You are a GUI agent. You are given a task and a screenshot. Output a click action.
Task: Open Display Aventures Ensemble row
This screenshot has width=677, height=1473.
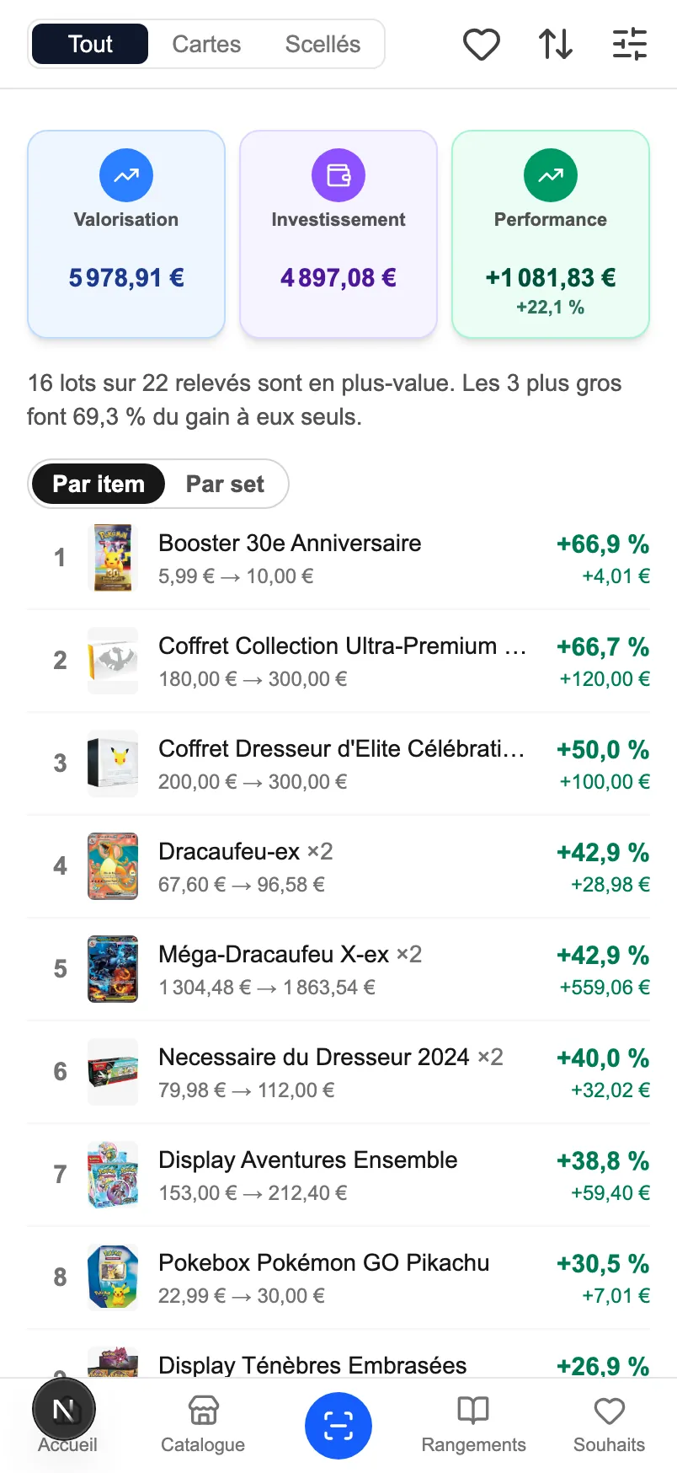(x=338, y=1175)
